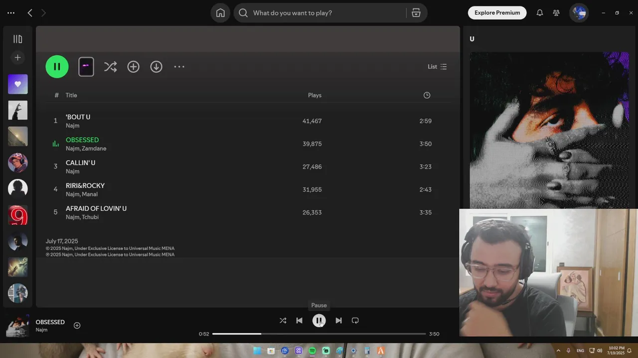The image size is (638, 358).
Task: Click the Plays column header
Action: coord(315,95)
